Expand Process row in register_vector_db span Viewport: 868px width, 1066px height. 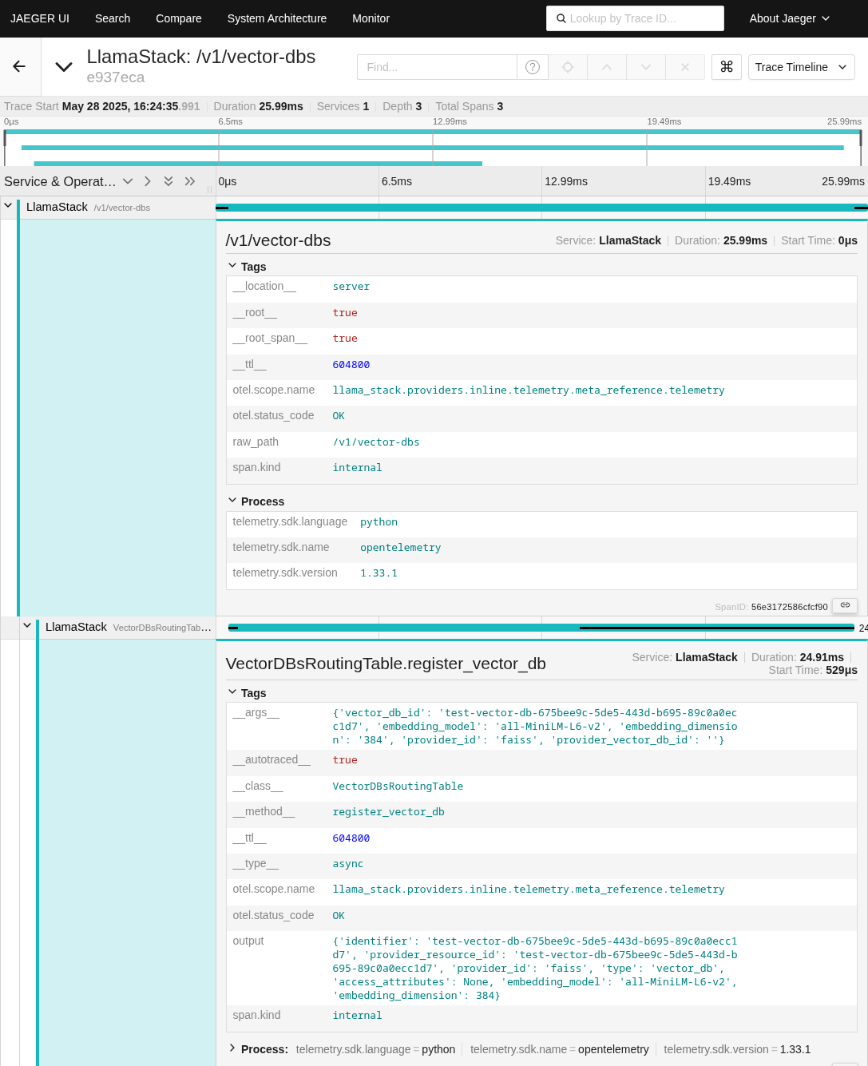(233, 1048)
